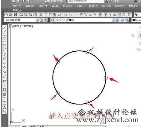Open the 文件(F) menu

point(17,6)
